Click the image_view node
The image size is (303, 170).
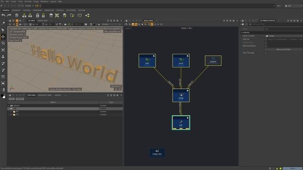pos(157,153)
